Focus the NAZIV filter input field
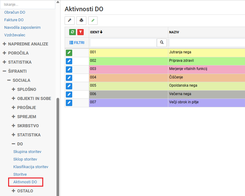The height and width of the screenshot is (196, 245). tap(207, 42)
